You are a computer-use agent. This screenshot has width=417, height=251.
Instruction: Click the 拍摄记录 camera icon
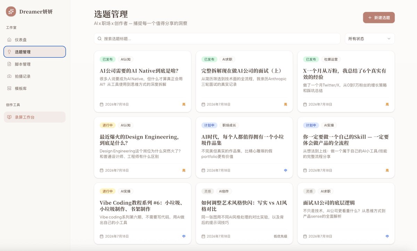point(9,76)
